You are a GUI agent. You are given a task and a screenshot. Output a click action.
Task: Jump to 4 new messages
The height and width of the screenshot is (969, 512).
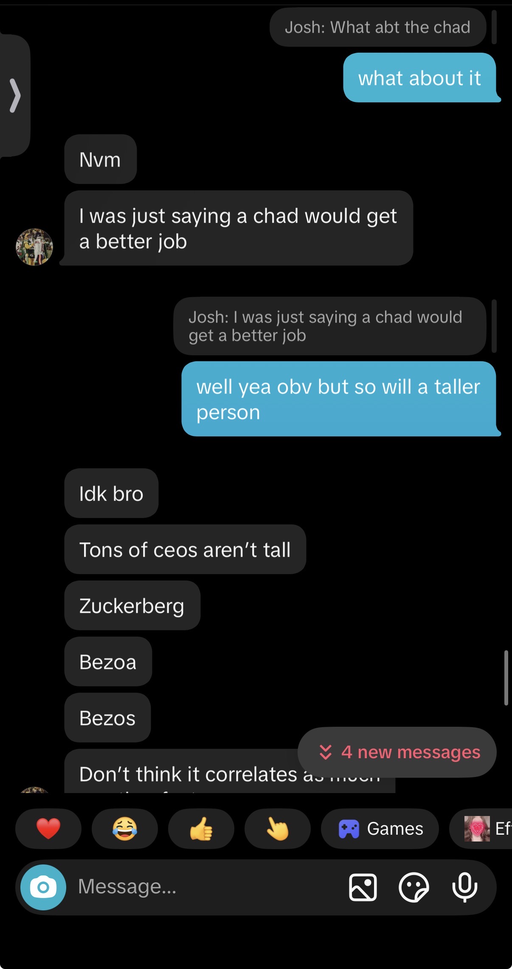coord(397,752)
